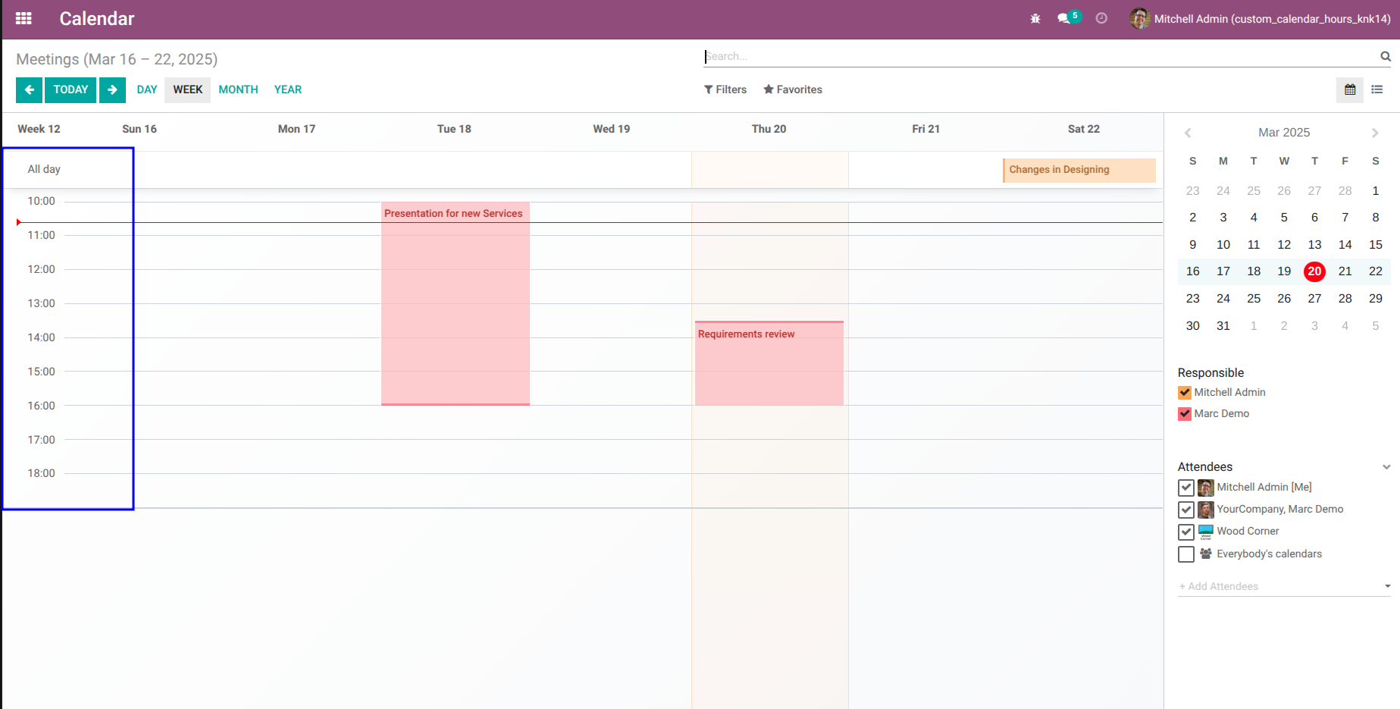Screen dimensions: 1400x709
Task: Enable Everybody's calendars checkbox
Action: coord(1186,554)
